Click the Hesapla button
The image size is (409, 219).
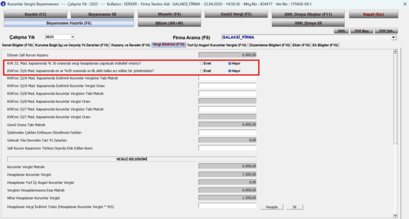click(x=272, y=207)
